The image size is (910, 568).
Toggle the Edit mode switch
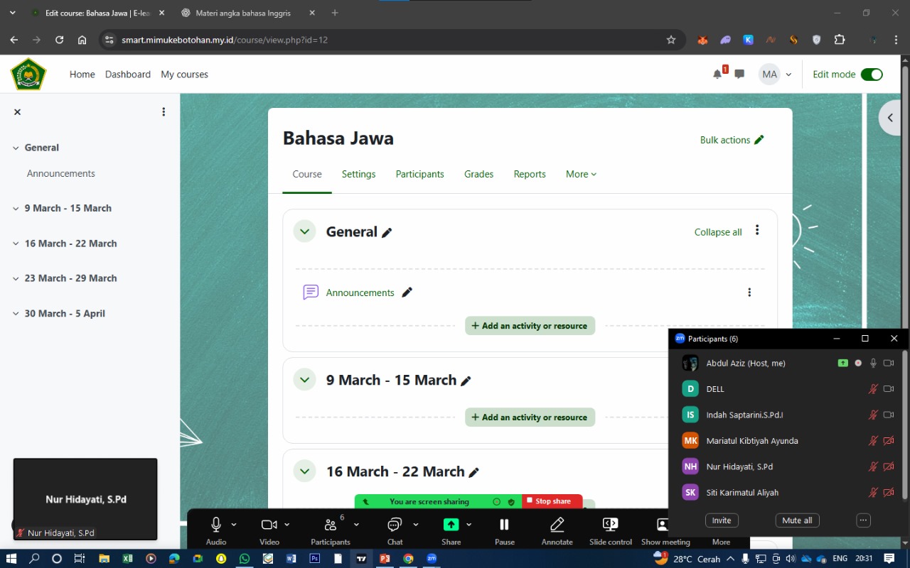coord(871,75)
